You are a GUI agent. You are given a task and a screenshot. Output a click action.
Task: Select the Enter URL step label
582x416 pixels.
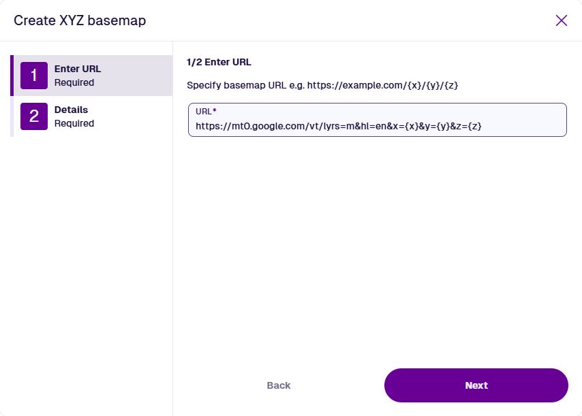pyautogui.click(x=78, y=69)
